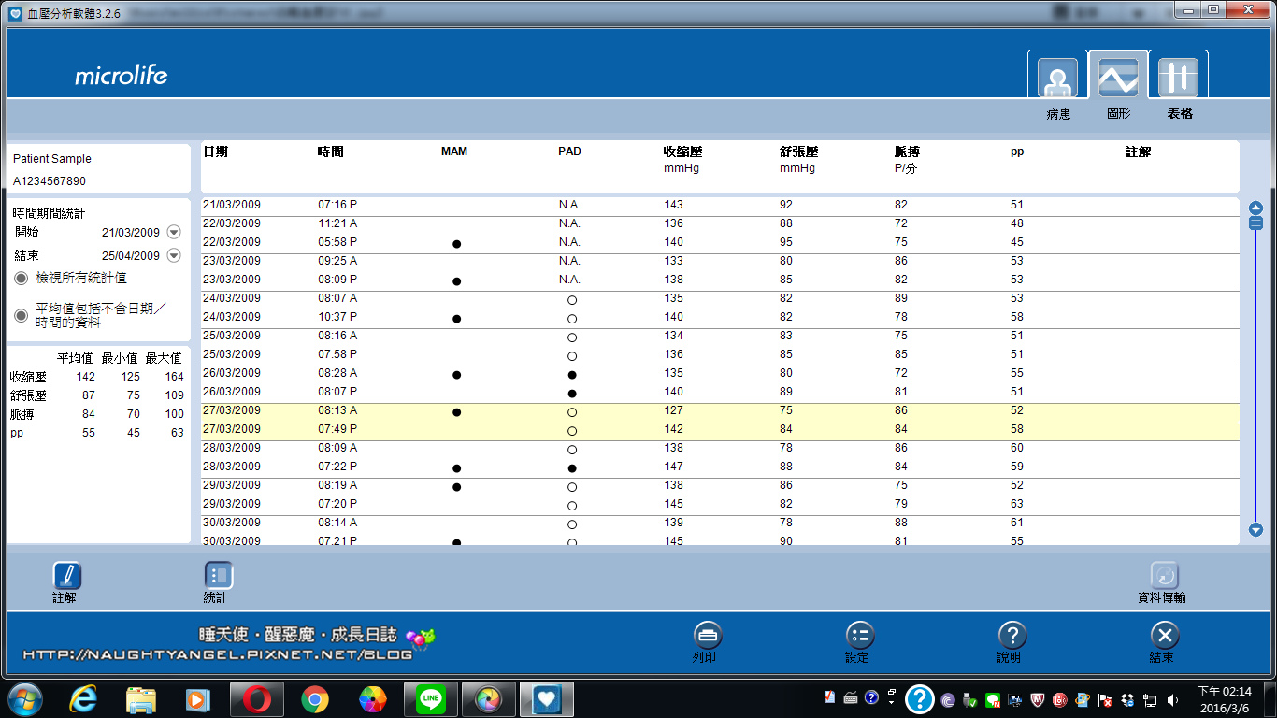The width and height of the screenshot is (1277, 718).
Task: Click the 平均值 statistics column label
Action: (76, 358)
